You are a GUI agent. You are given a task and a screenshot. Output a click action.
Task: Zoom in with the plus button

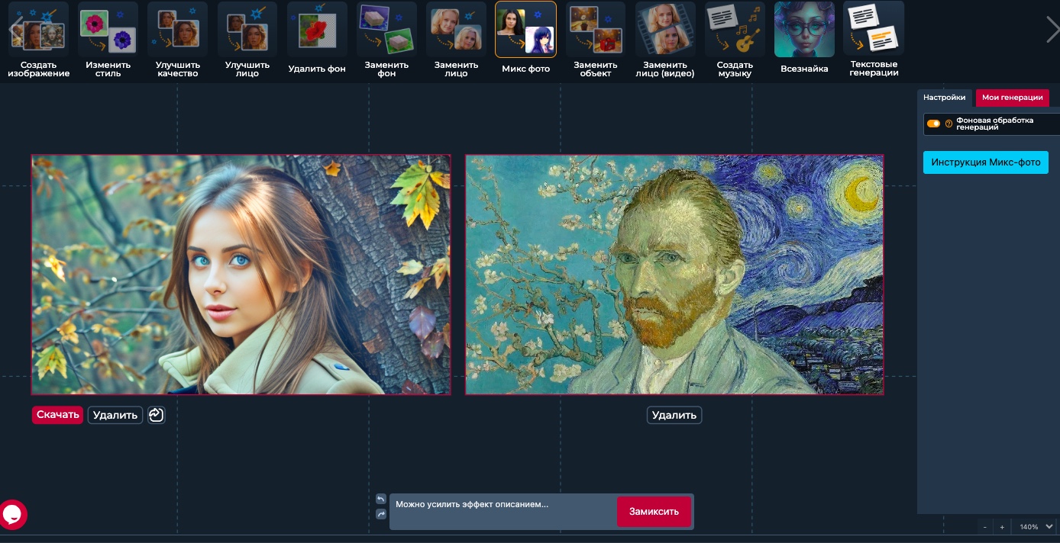(1002, 527)
